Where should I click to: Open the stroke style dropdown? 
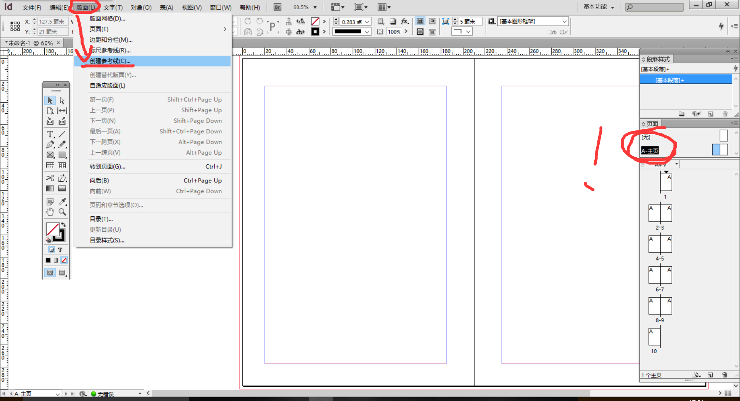coord(367,32)
